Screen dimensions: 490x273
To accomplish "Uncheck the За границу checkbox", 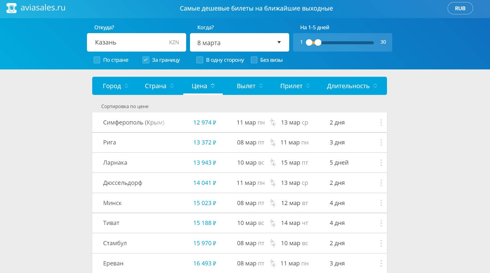I will click(x=146, y=60).
